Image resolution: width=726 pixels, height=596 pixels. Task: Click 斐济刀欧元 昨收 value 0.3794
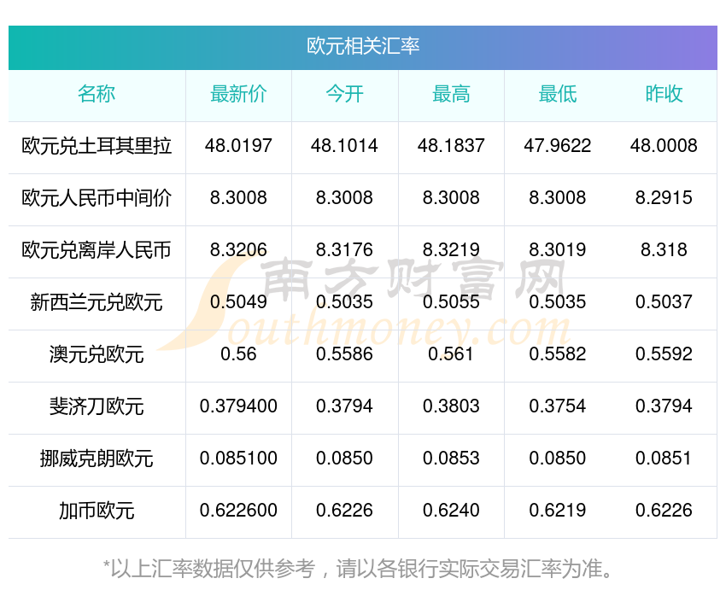click(664, 406)
